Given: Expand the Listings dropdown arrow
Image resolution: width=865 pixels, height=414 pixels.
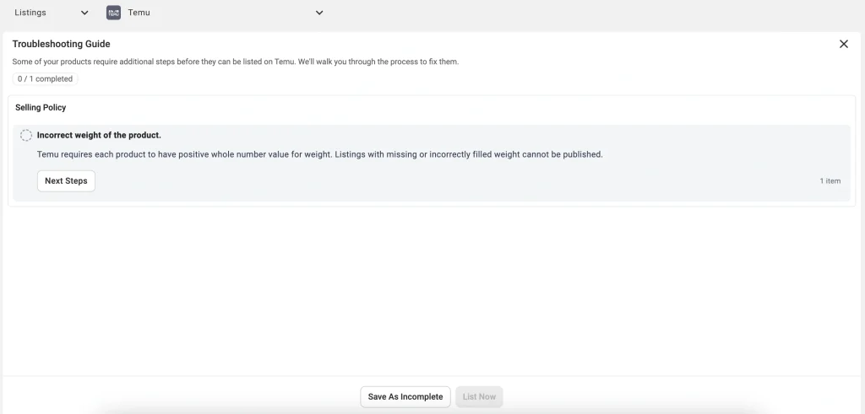Looking at the screenshot, I should (x=84, y=13).
